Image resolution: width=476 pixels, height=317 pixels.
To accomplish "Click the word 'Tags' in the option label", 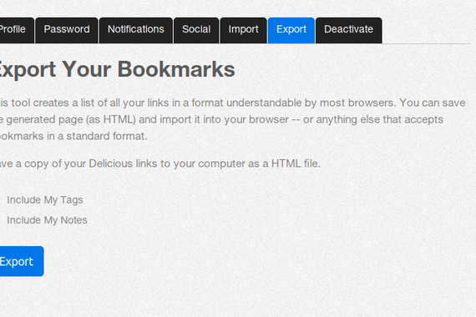I will [72, 200].
